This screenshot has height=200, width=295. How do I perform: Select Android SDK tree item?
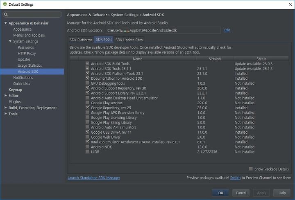pyautogui.click(x=32, y=72)
